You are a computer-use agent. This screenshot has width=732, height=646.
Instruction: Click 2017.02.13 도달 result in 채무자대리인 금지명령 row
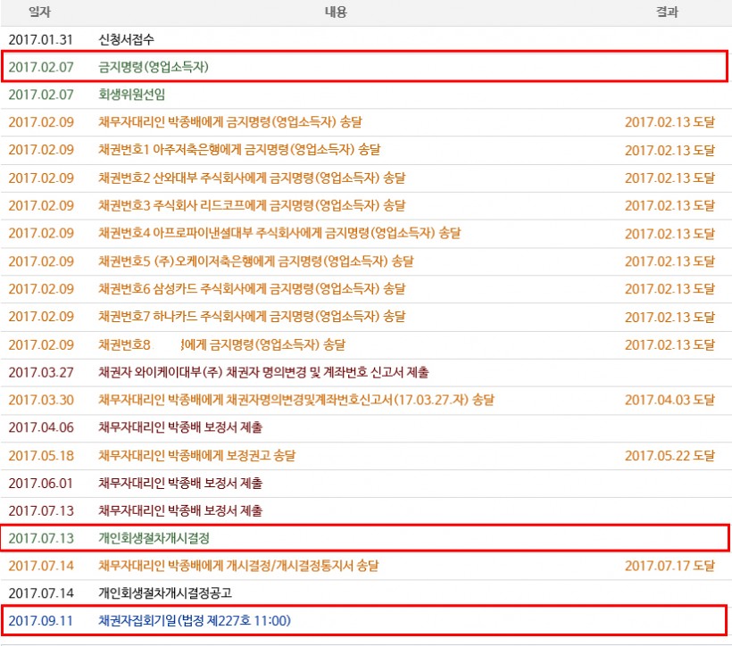[x=670, y=122]
